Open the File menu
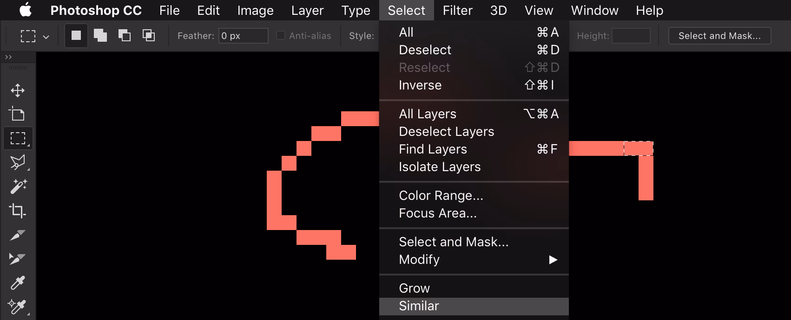Screen dimensions: 791x320 click(169, 10)
